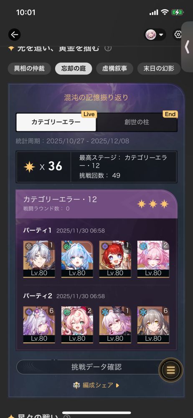Expand the side panel arrow handle
193x418 pixels.
pyautogui.click(x=187, y=47)
